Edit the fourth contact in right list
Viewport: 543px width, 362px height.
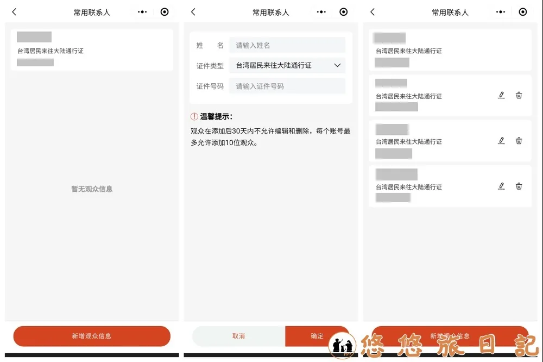501,186
